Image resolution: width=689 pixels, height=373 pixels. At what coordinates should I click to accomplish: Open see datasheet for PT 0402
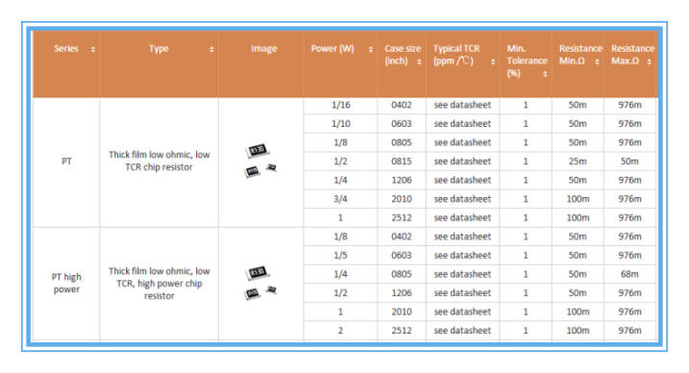click(462, 105)
